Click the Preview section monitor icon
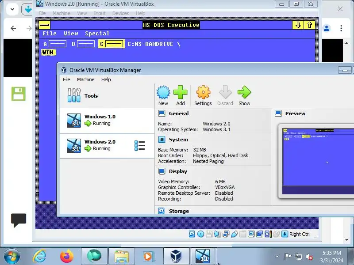This screenshot has height=265, width=354. pyautogui.click(x=278, y=114)
